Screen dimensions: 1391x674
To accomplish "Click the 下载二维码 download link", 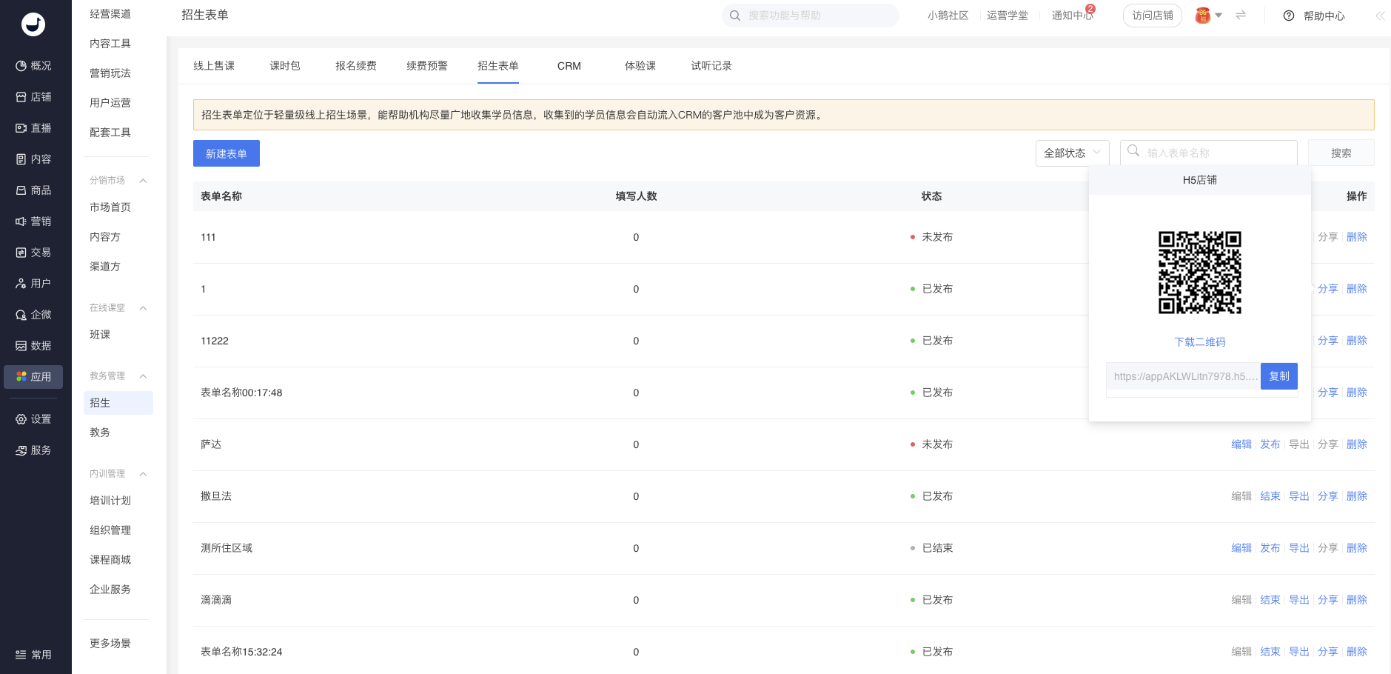I will point(1200,342).
